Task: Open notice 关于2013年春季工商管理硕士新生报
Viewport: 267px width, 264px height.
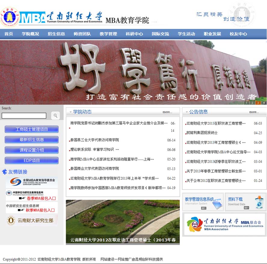Action: coord(216,171)
